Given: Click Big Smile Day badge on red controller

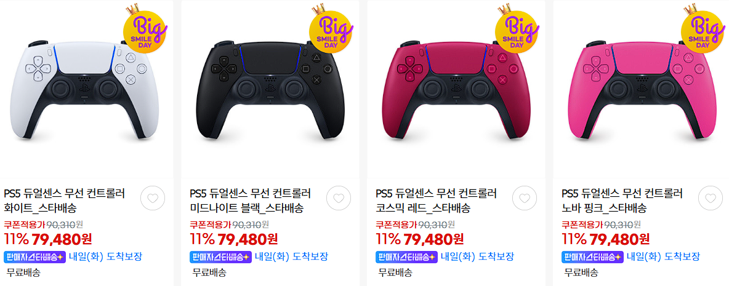Looking at the screenshot, I should point(517,29).
